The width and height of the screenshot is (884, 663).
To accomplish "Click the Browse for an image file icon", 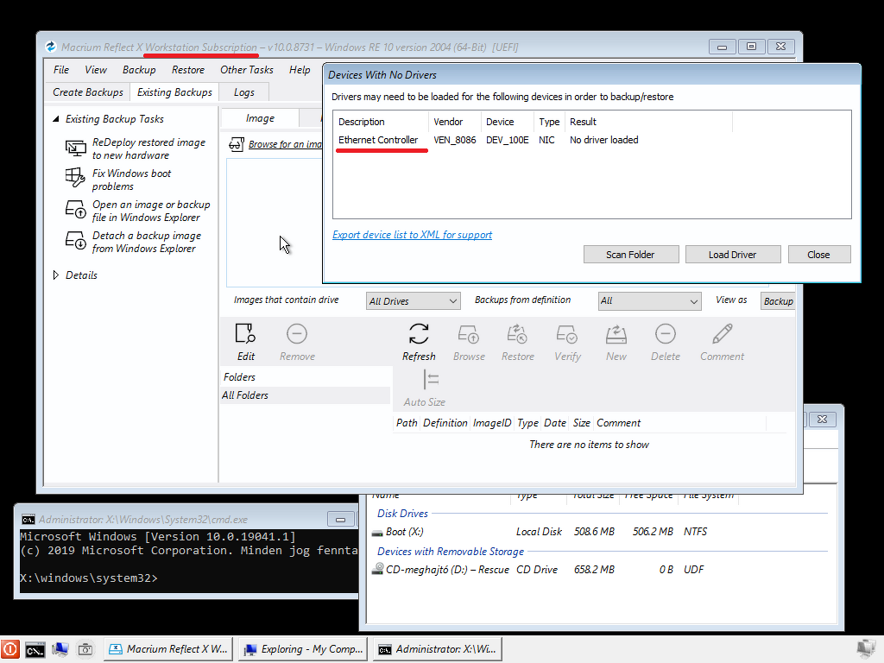I will coord(237,144).
